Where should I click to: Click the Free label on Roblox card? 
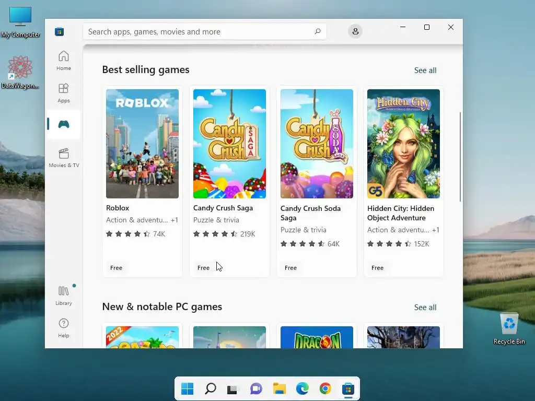117,268
